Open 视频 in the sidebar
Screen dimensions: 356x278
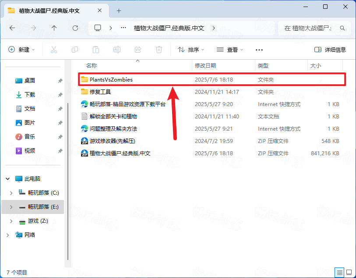click(30, 151)
